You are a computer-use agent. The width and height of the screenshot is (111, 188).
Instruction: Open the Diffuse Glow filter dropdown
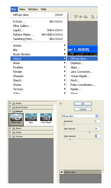96,116
